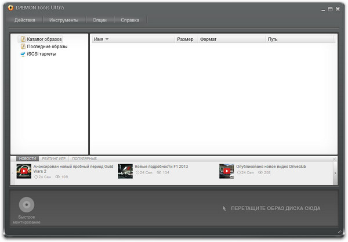Sort list by Формат column header

(208, 39)
